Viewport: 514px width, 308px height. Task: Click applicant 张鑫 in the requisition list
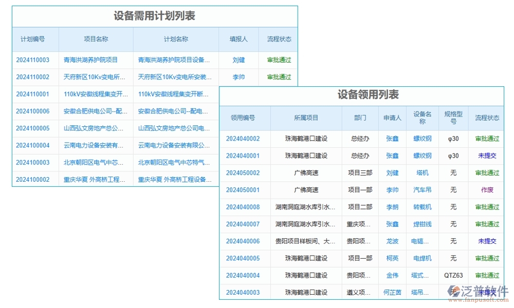point(392,139)
